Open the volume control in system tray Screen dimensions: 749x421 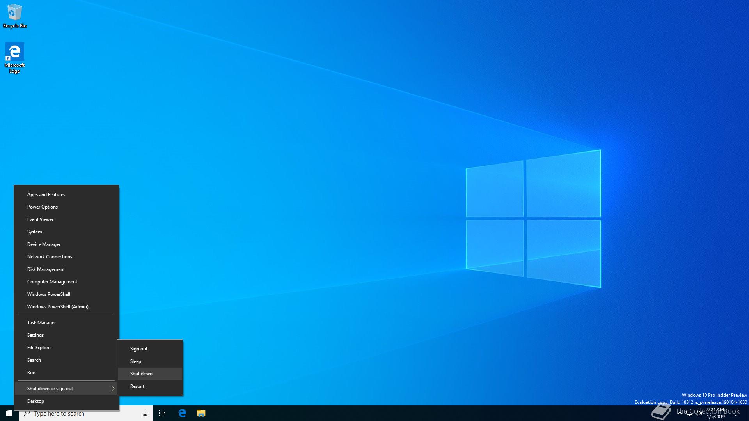[x=698, y=414]
